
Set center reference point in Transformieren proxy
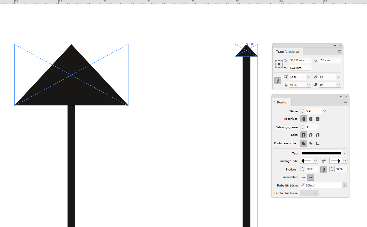pyautogui.click(x=279, y=64)
